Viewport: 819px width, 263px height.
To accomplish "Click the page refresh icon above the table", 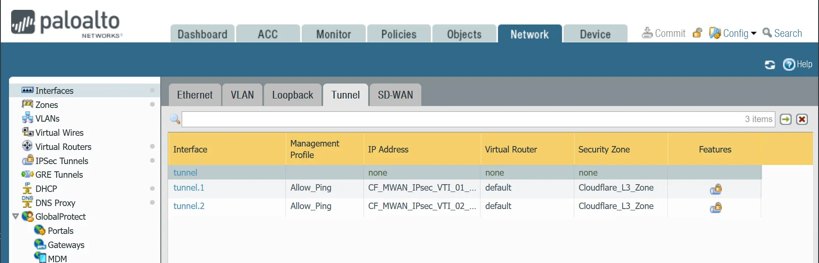I will [769, 65].
